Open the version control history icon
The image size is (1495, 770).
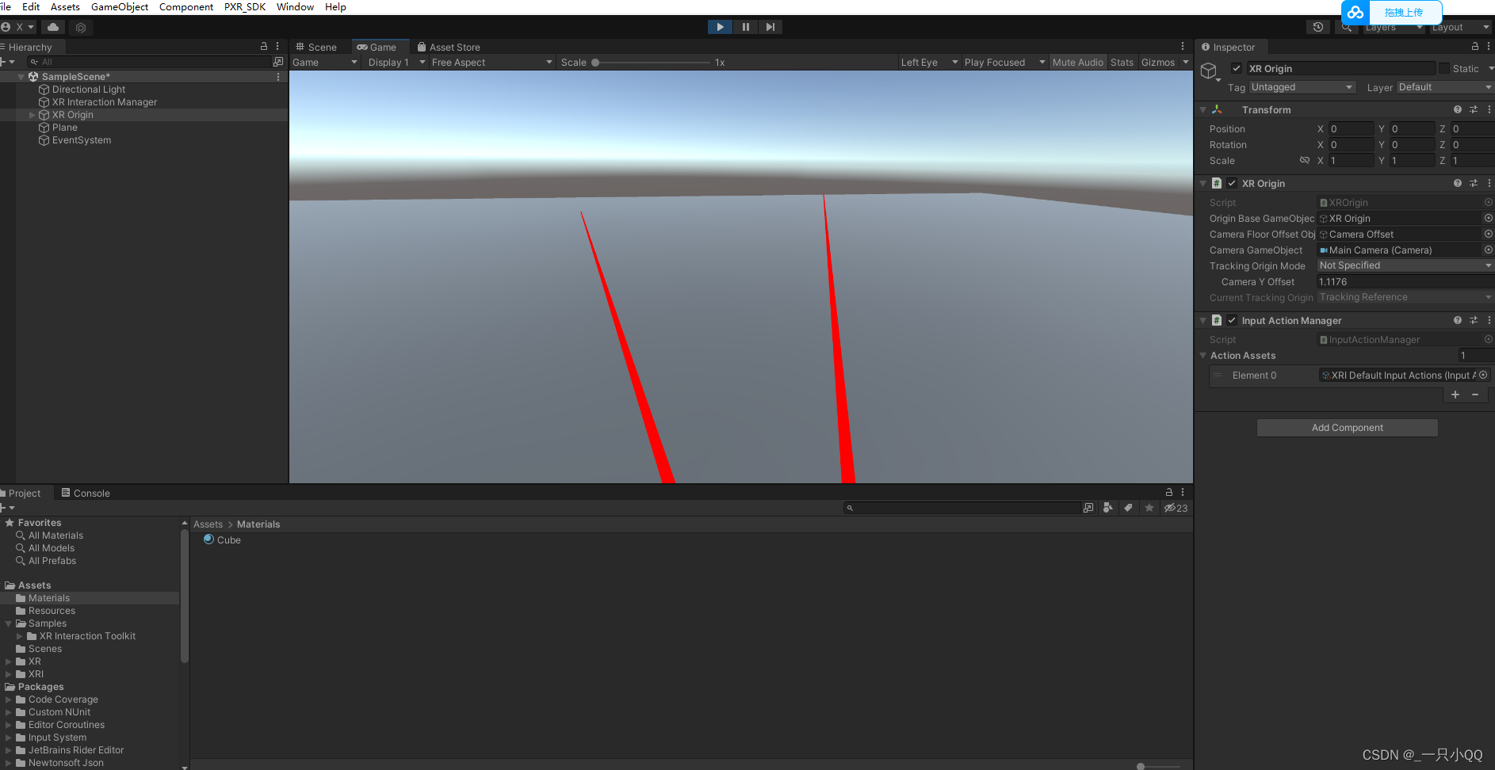(x=1318, y=27)
